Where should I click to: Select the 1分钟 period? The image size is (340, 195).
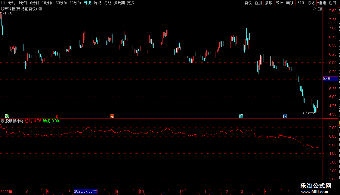click(23, 3)
